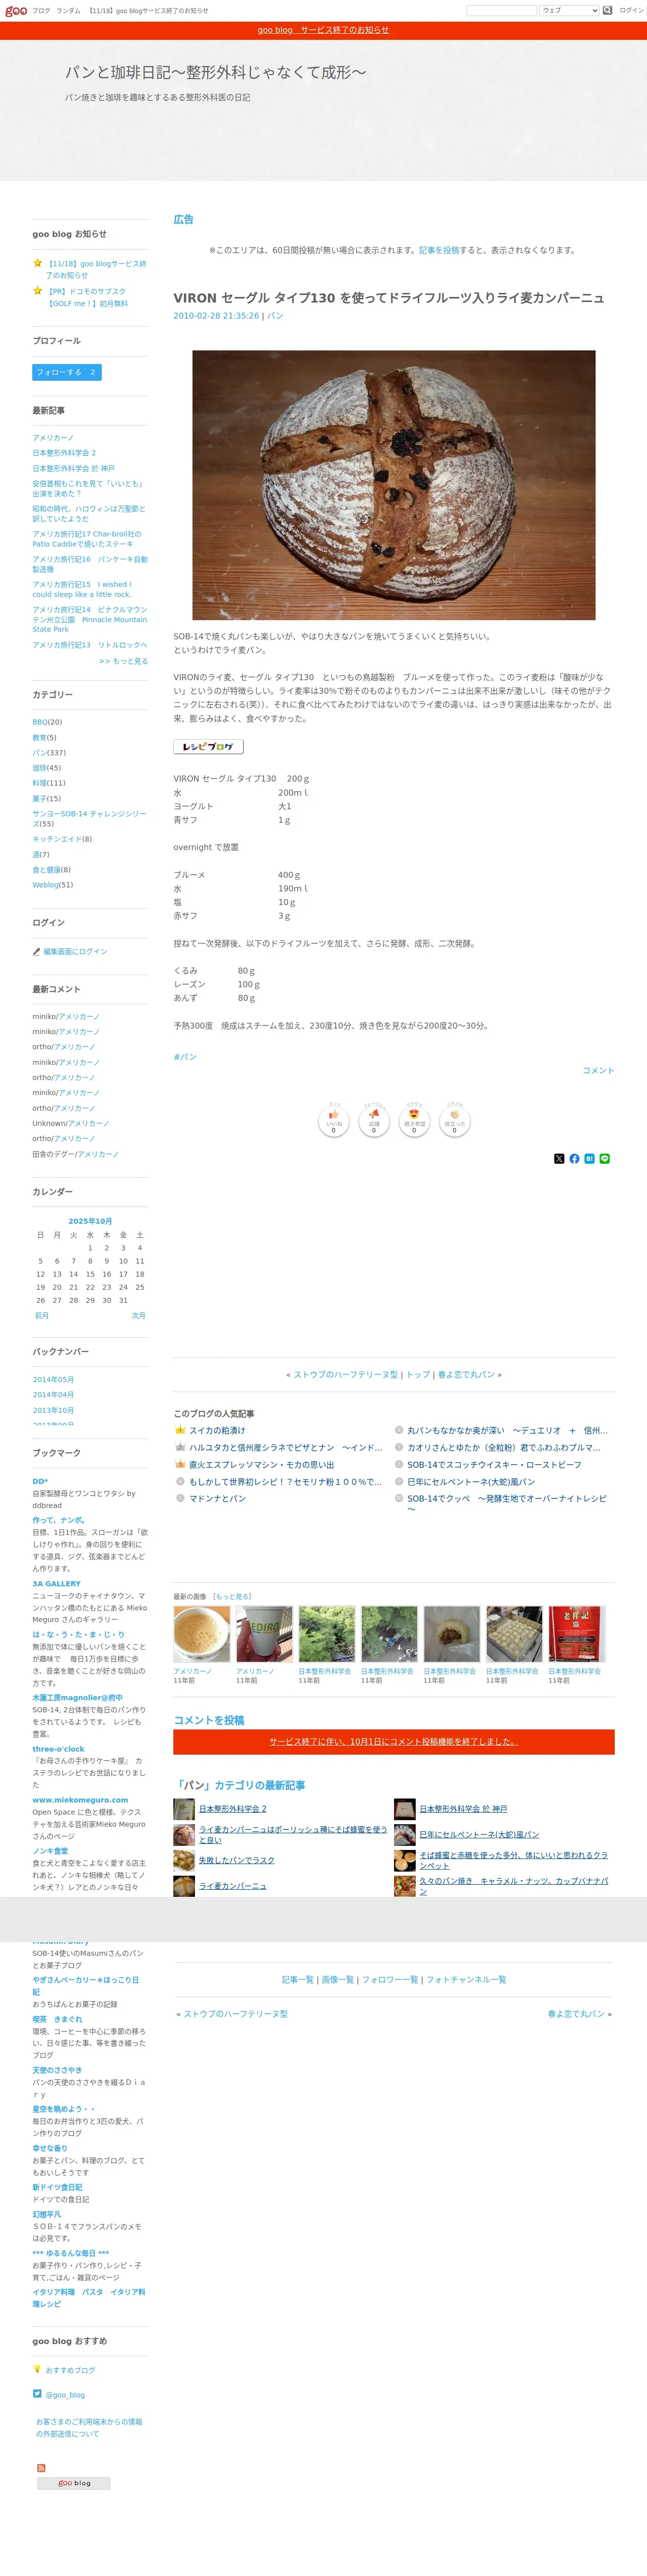Click the トップ link in the post navigation
The height and width of the screenshot is (2576, 647).
418,1375
